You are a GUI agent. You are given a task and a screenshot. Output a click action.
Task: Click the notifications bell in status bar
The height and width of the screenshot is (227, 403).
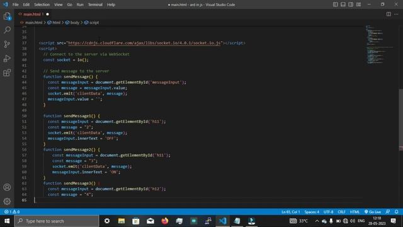(x=396, y=212)
